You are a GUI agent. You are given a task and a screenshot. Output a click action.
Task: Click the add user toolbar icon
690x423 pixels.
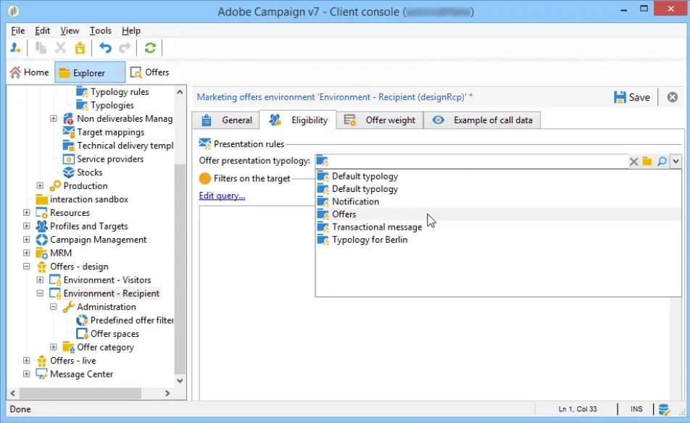[15, 48]
